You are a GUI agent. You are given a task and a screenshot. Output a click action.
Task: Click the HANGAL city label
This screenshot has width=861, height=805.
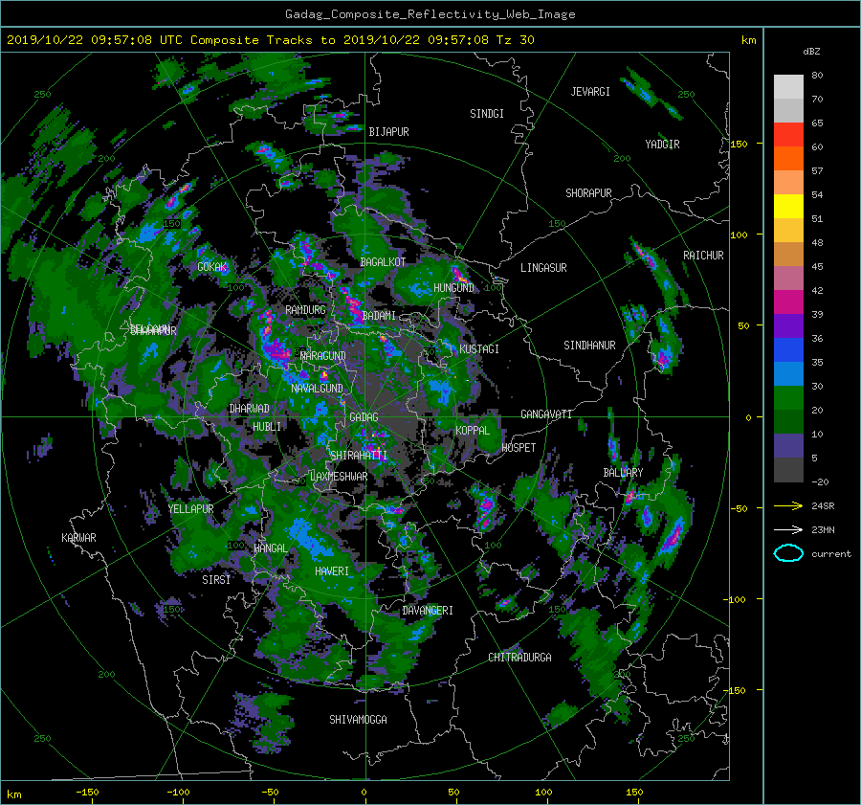pyautogui.click(x=270, y=548)
